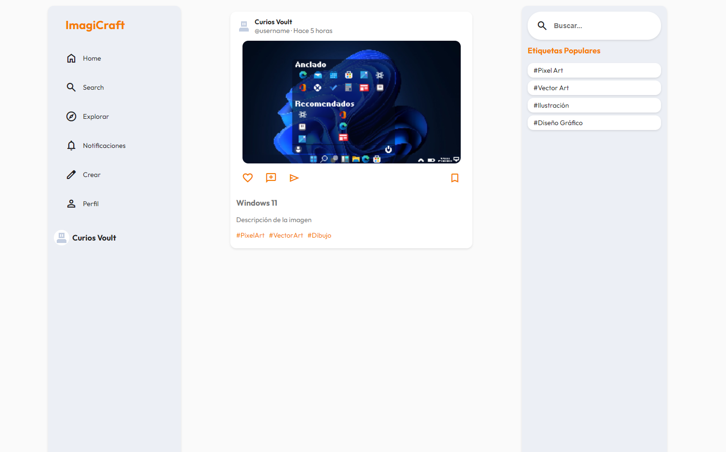Open the #PixelArt post hashtag
This screenshot has height=452, width=726.
click(250, 235)
